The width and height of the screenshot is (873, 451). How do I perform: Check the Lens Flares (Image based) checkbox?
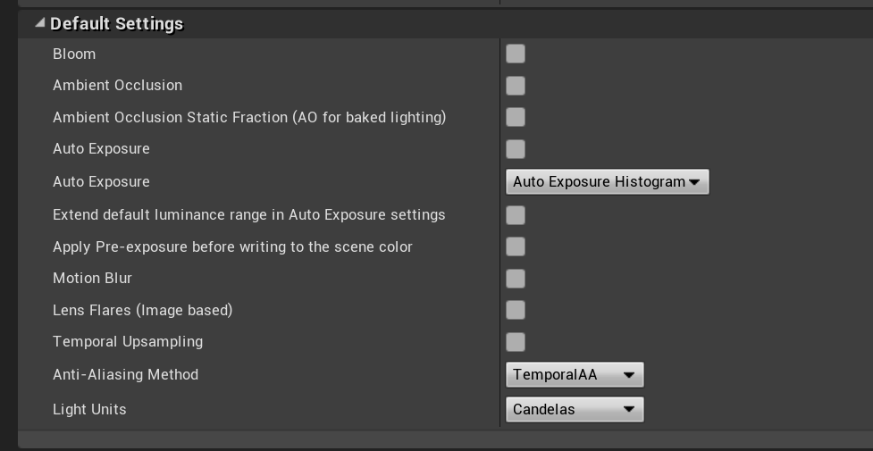click(516, 310)
